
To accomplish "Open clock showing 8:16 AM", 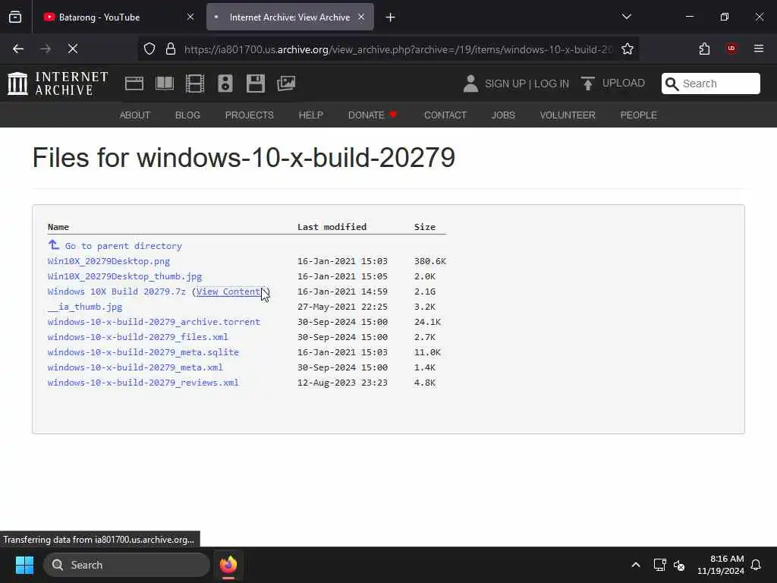I will pyautogui.click(x=721, y=565).
